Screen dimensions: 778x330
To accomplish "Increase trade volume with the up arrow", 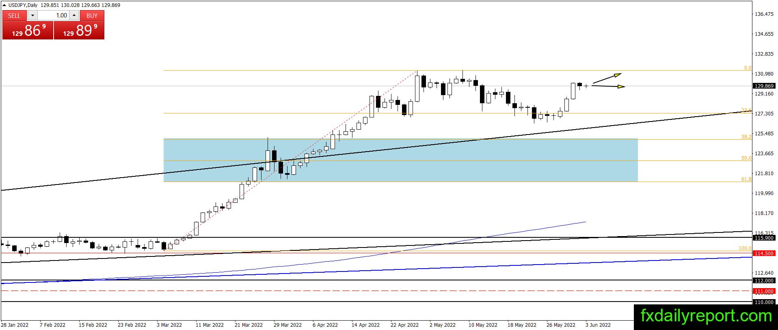I will 74,15.
